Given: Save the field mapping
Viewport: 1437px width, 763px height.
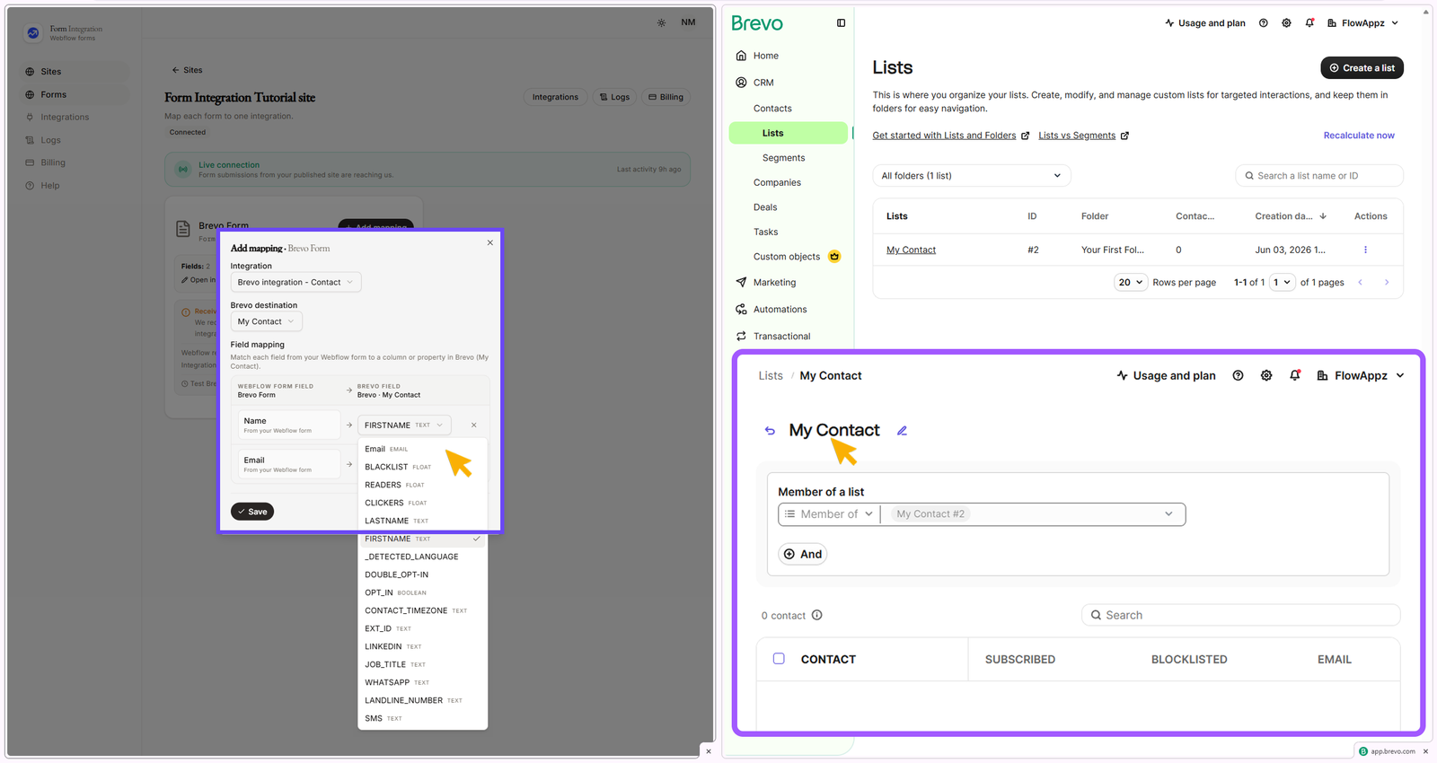Looking at the screenshot, I should pyautogui.click(x=252, y=512).
